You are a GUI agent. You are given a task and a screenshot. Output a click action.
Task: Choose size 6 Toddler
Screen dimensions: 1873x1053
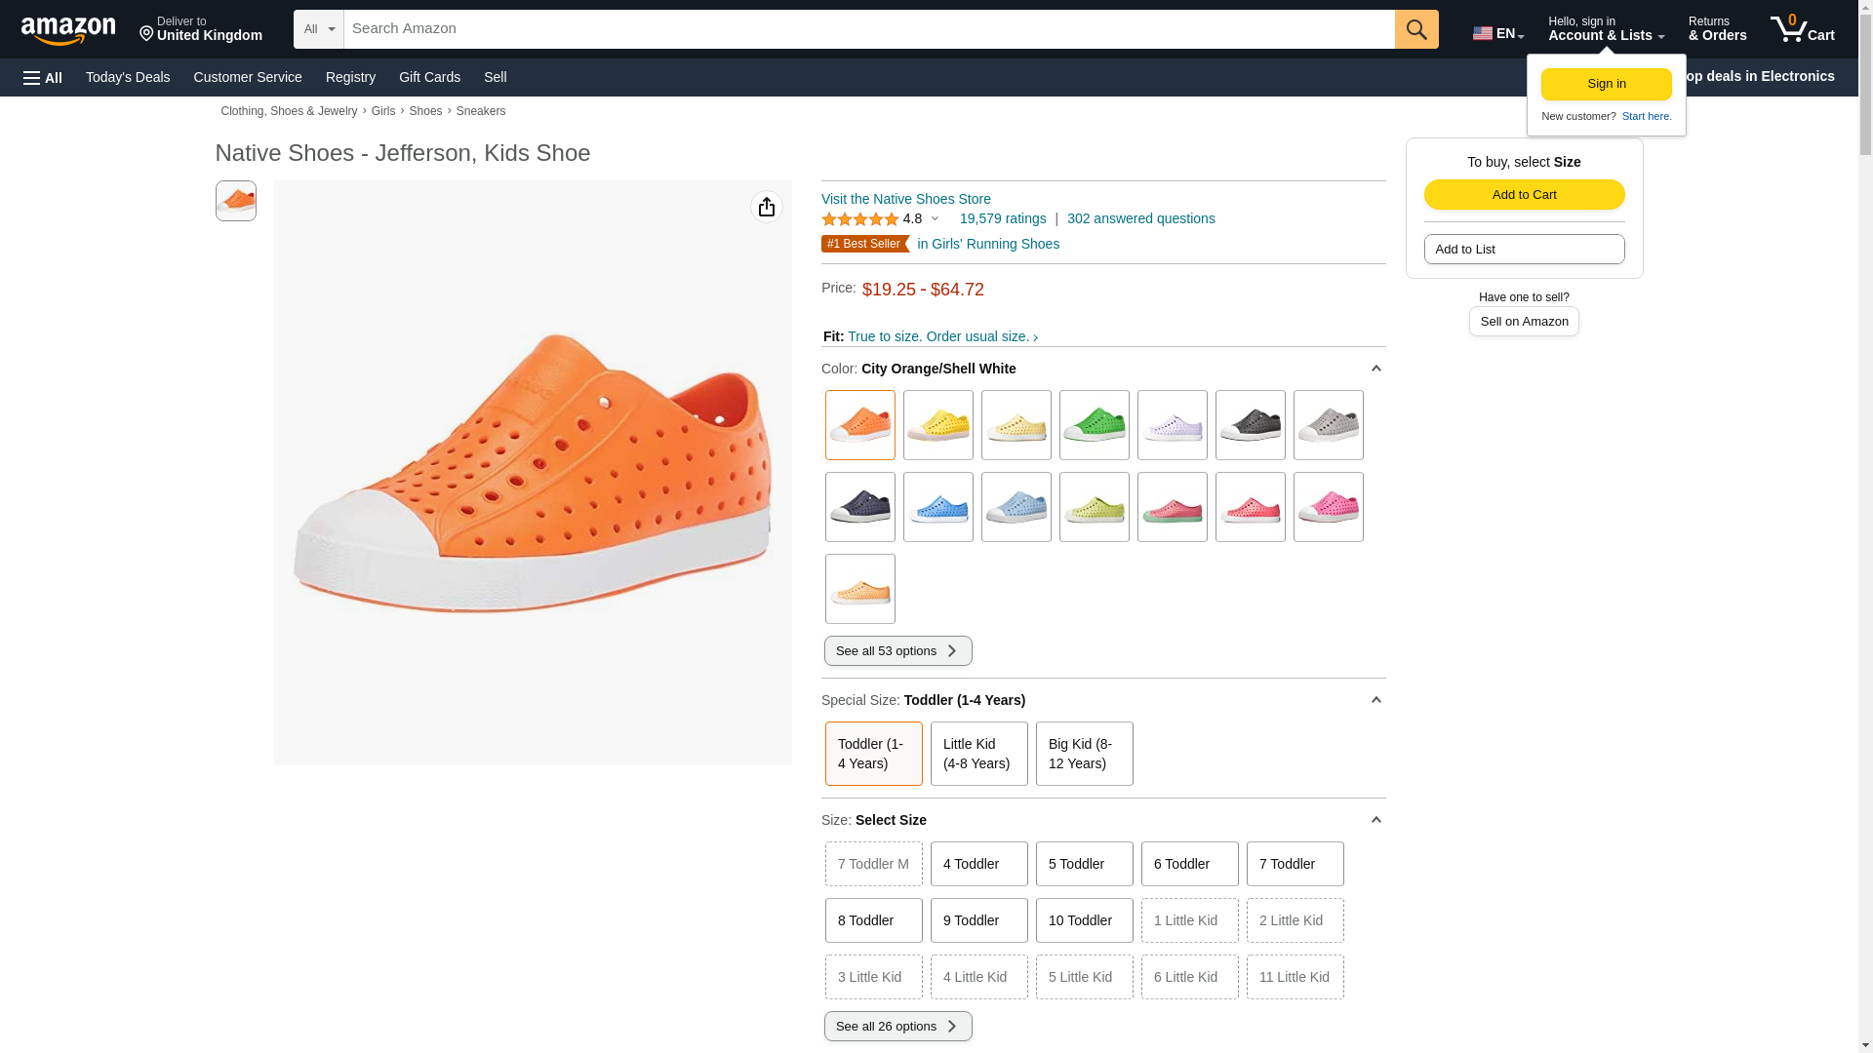1189,864
